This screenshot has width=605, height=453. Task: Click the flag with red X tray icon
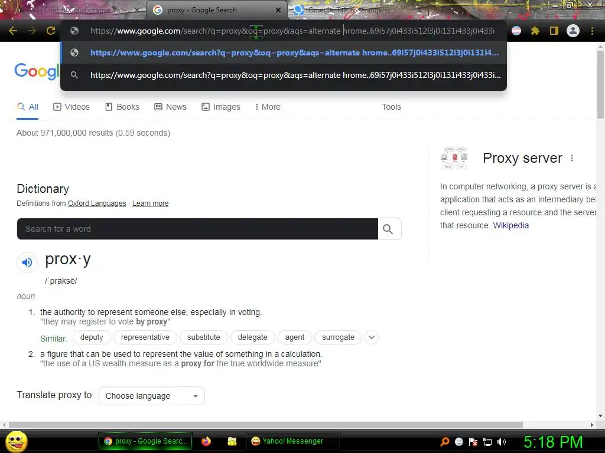coord(473,442)
